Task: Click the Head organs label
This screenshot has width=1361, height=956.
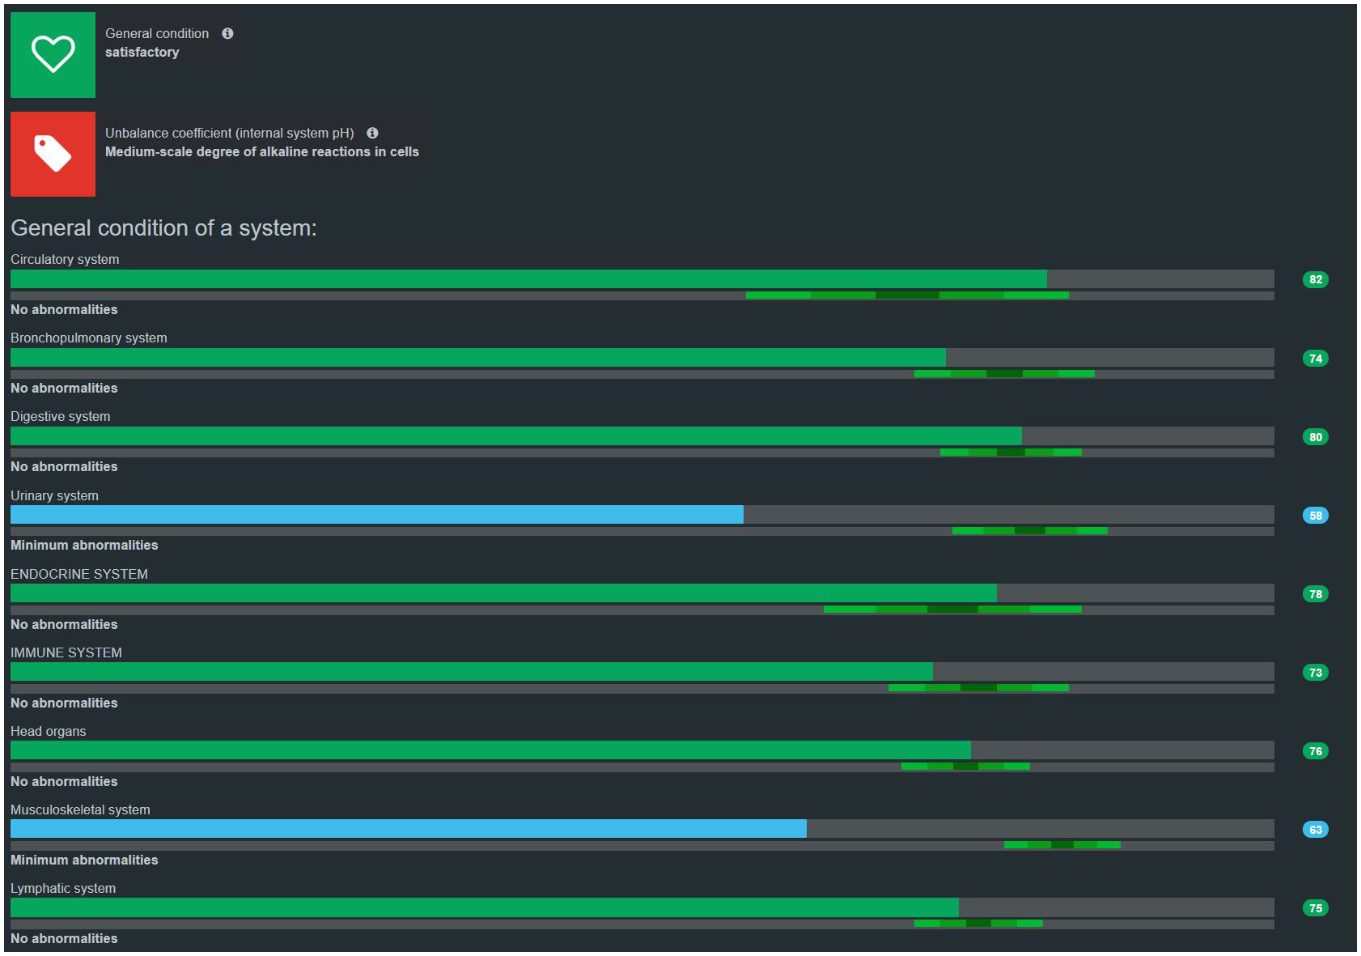Action: pyautogui.click(x=49, y=731)
